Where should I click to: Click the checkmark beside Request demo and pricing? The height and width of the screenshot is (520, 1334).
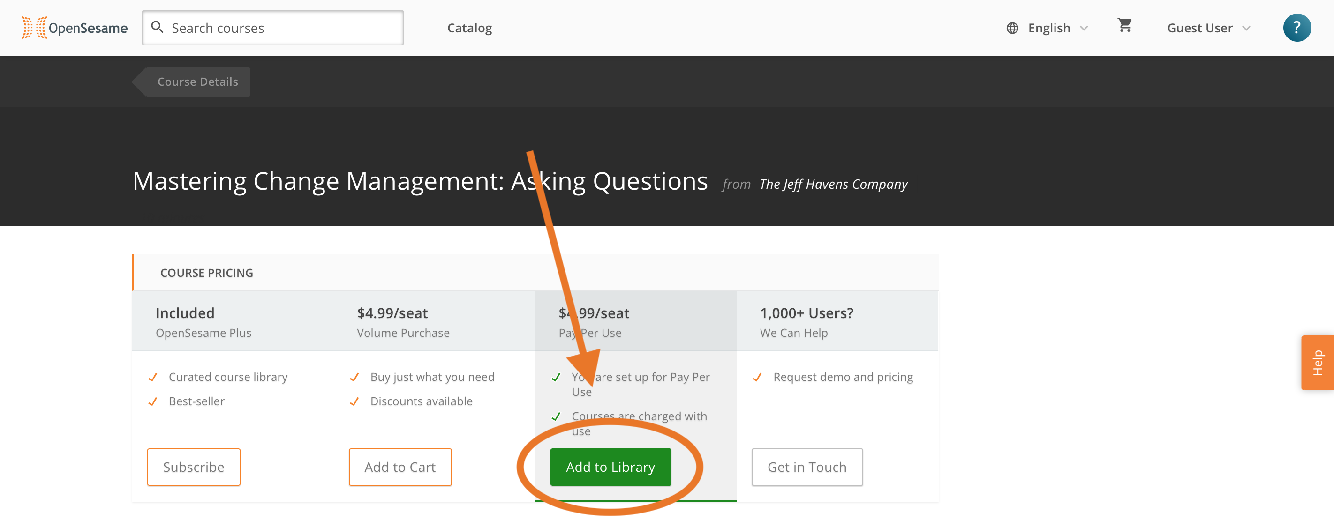point(757,377)
